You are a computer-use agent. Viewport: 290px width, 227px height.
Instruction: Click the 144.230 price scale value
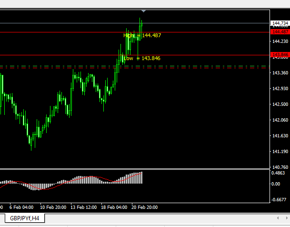[x=280, y=41]
